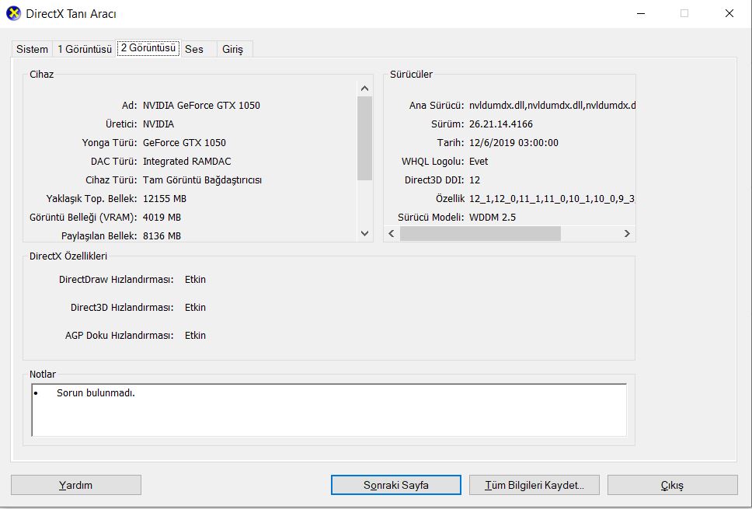Click the Yardım button

click(x=76, y=485)
